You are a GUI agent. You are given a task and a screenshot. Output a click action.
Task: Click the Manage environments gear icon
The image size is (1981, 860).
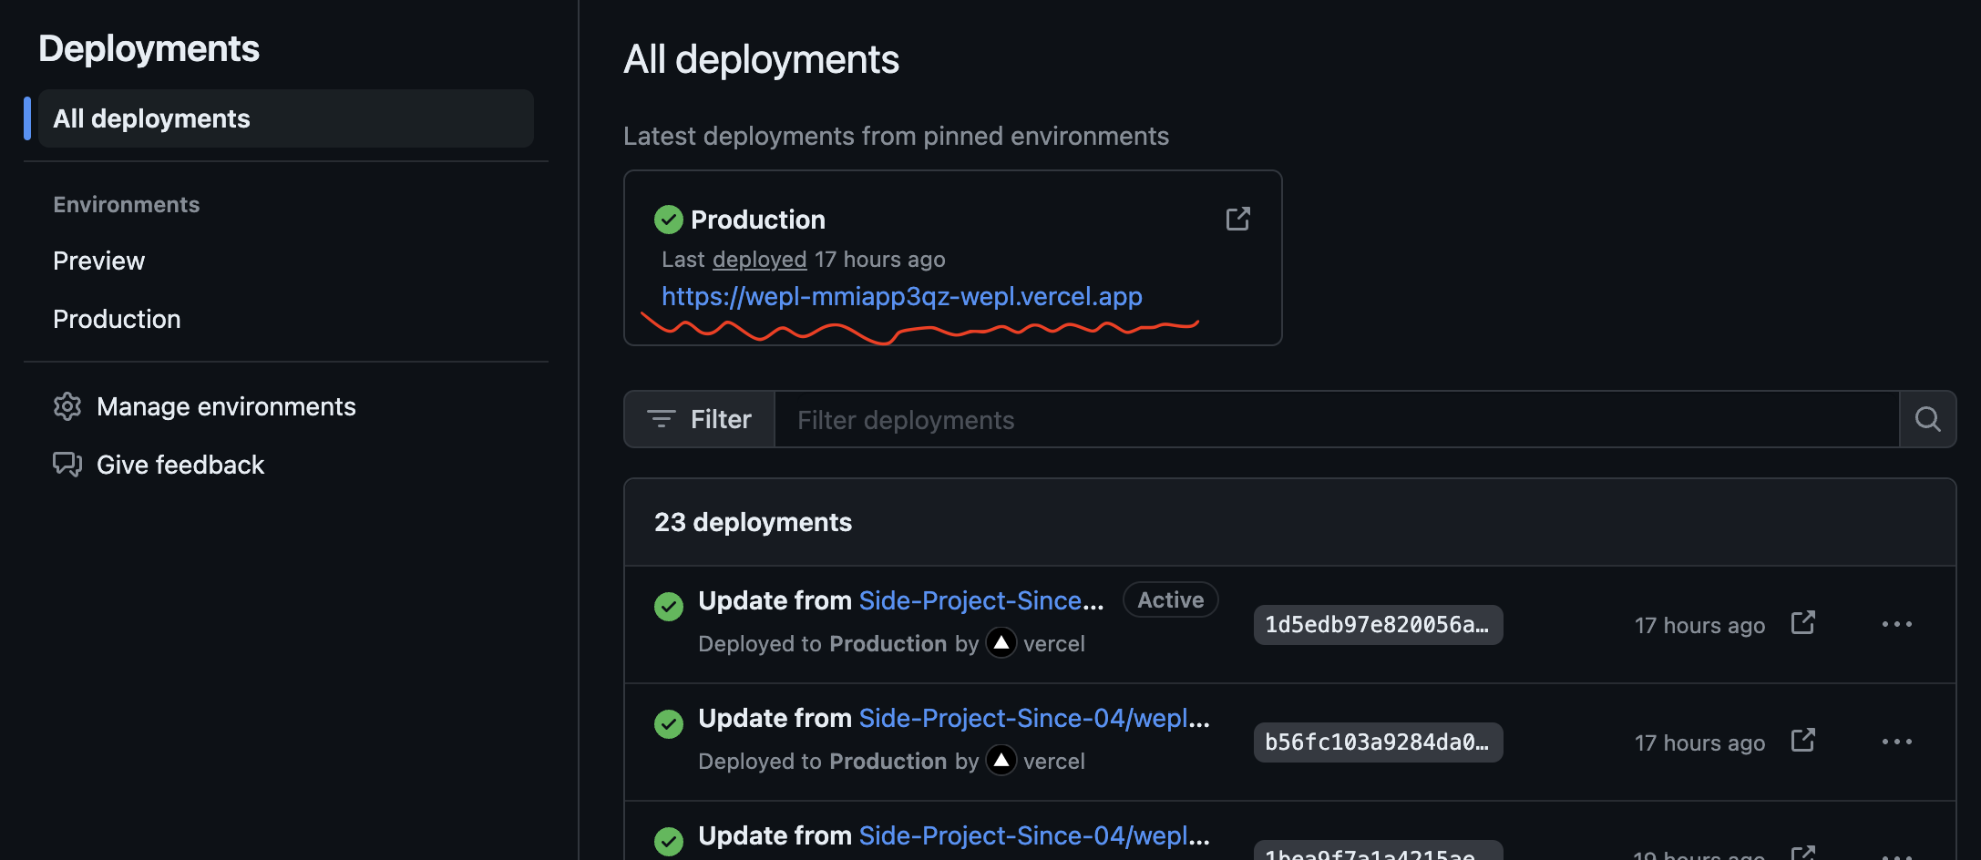[67, 406]
